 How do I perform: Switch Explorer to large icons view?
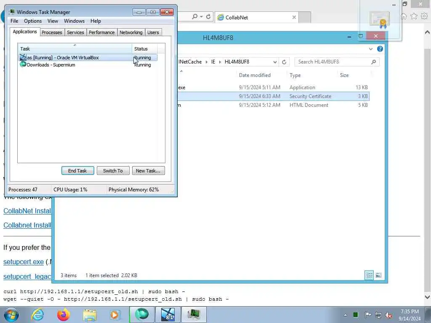[x=378, y=275]
